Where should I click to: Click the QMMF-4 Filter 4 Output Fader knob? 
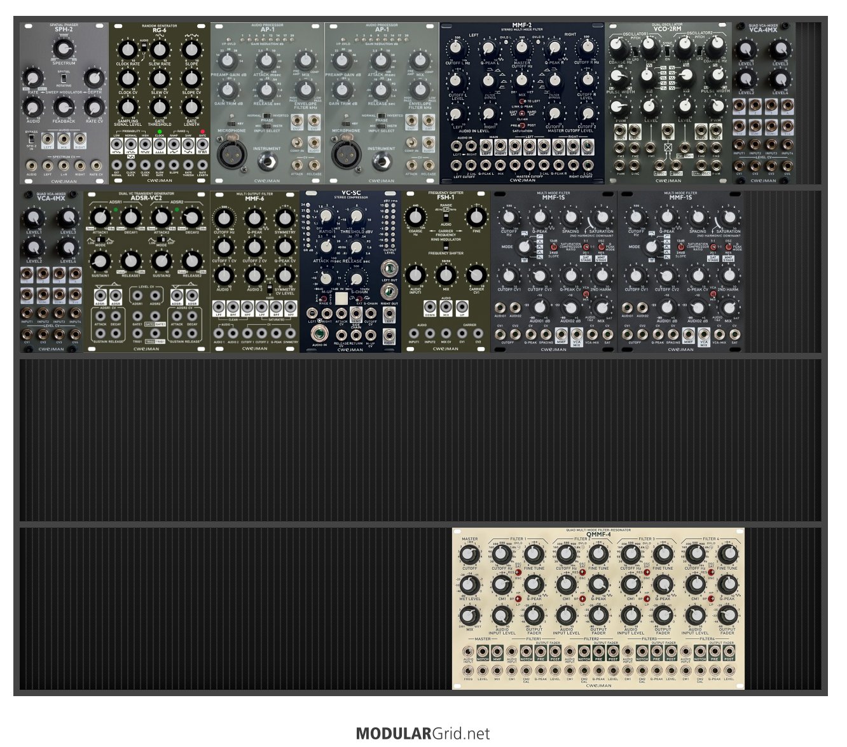coord(727,615)
